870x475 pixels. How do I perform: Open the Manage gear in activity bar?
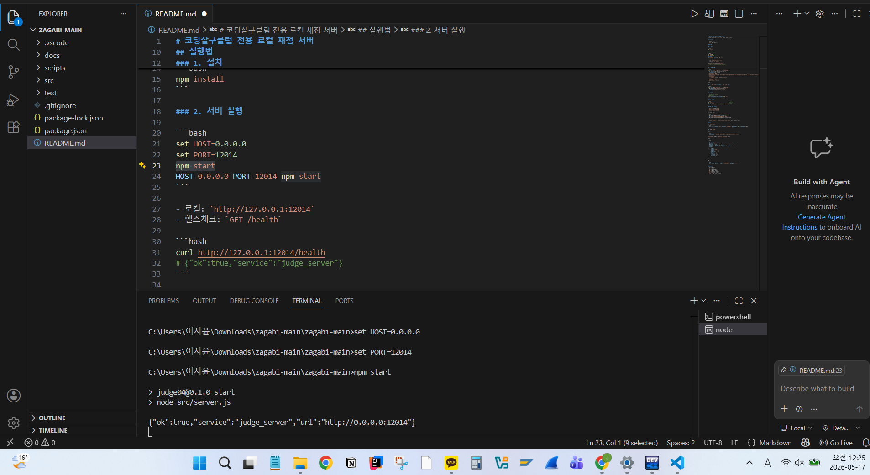tap(14, 423)
